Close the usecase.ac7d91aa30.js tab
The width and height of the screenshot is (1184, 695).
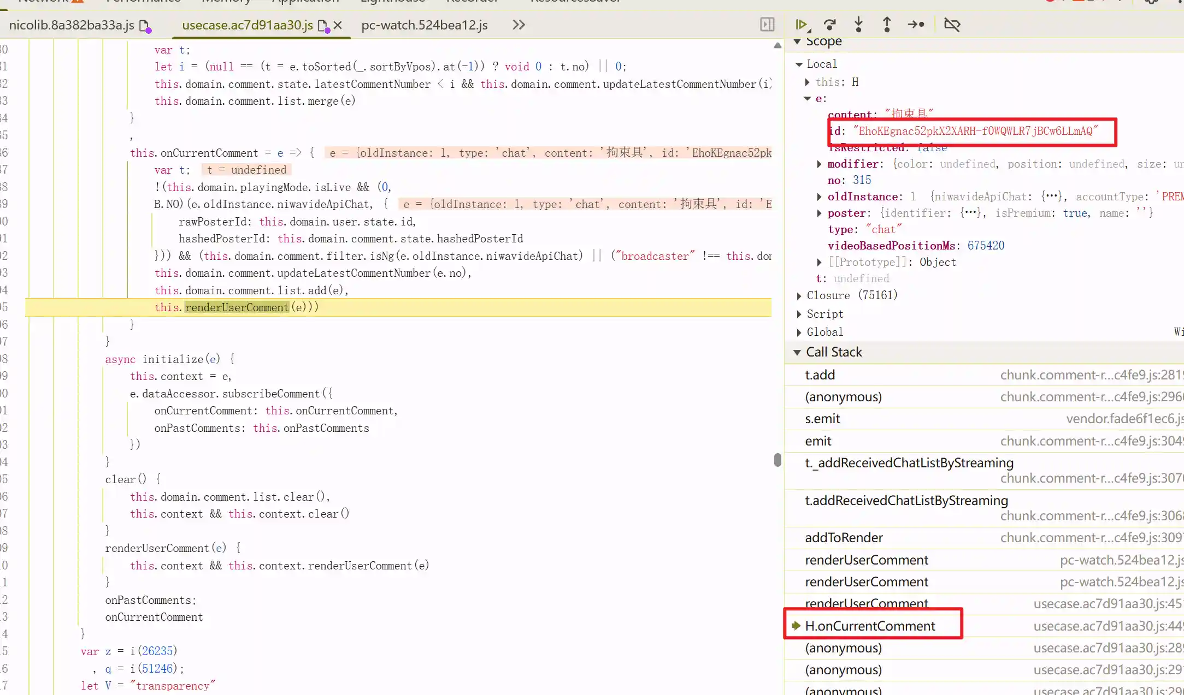coord(338,25)
